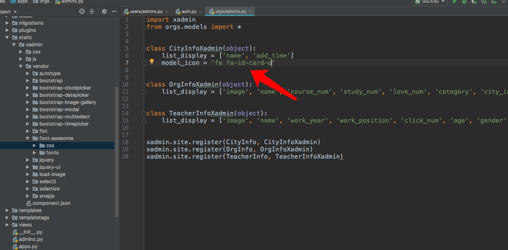Select the selectize folder
508x250 pixels.
pyautogui.click(x=49, y=189)
